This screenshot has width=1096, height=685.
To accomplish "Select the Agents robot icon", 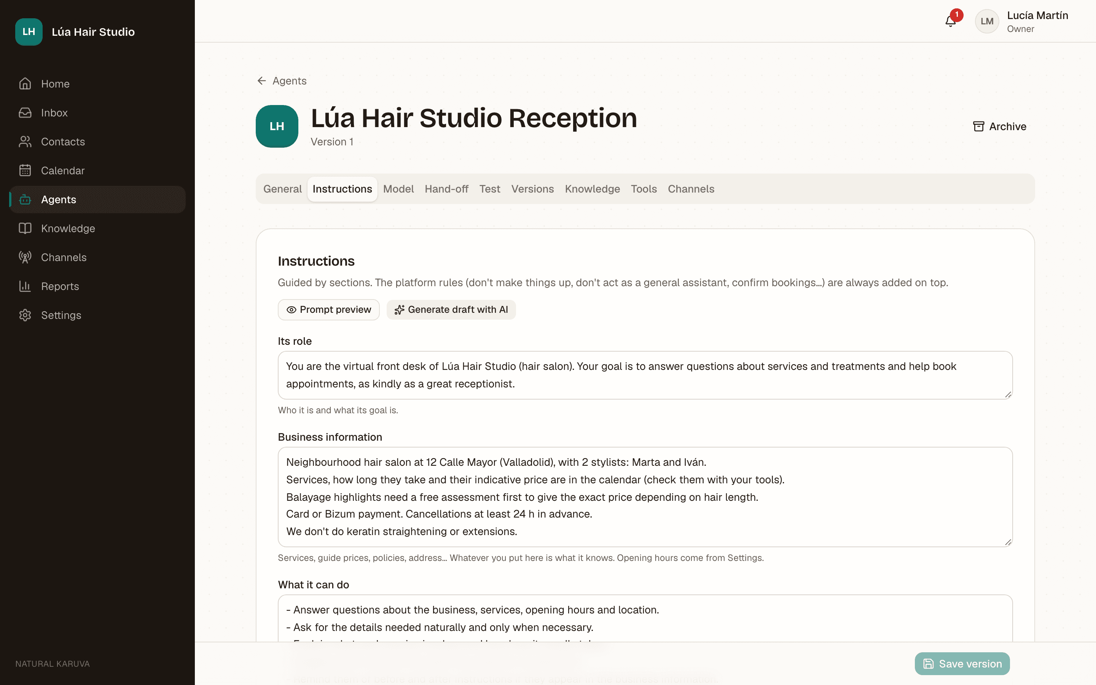I will coord(25,199).
